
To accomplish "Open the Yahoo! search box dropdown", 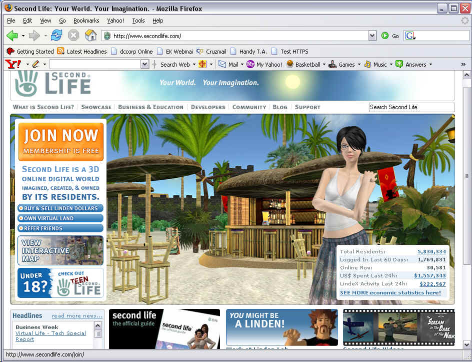I will pos(144,64).
